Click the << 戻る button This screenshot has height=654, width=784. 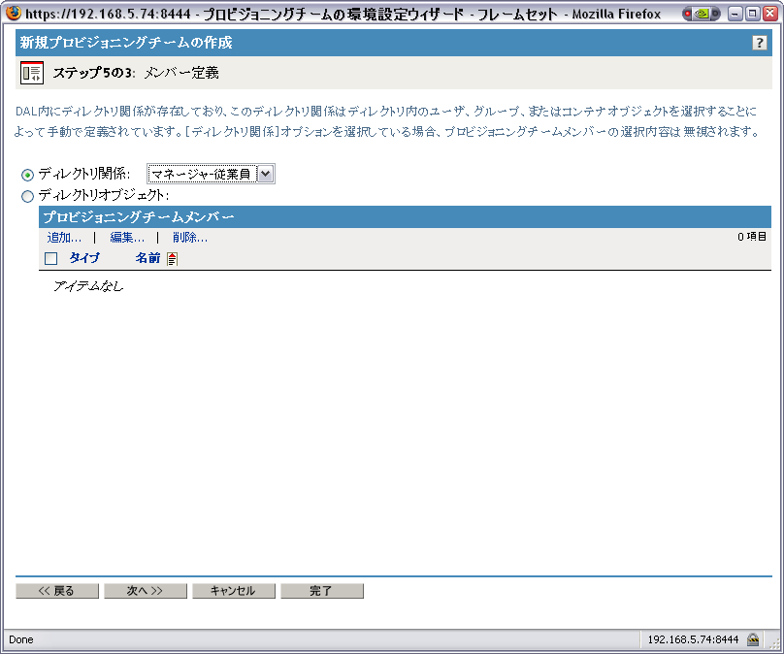pyautogui.click(x=57, y=591)
